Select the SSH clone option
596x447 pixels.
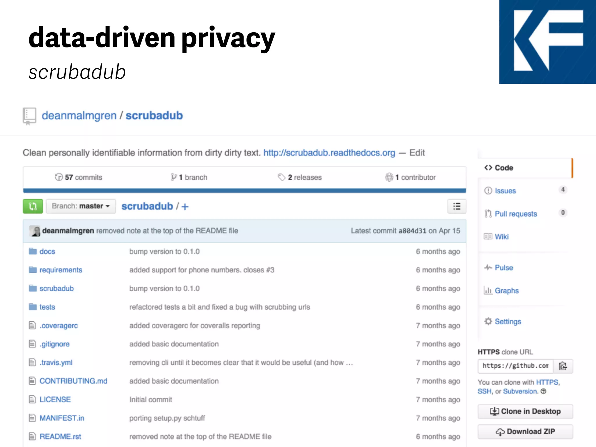(485, 391)
